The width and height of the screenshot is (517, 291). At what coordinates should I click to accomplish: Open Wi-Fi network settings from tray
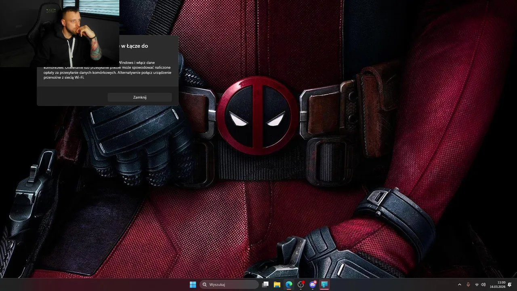tap(477, 285)
